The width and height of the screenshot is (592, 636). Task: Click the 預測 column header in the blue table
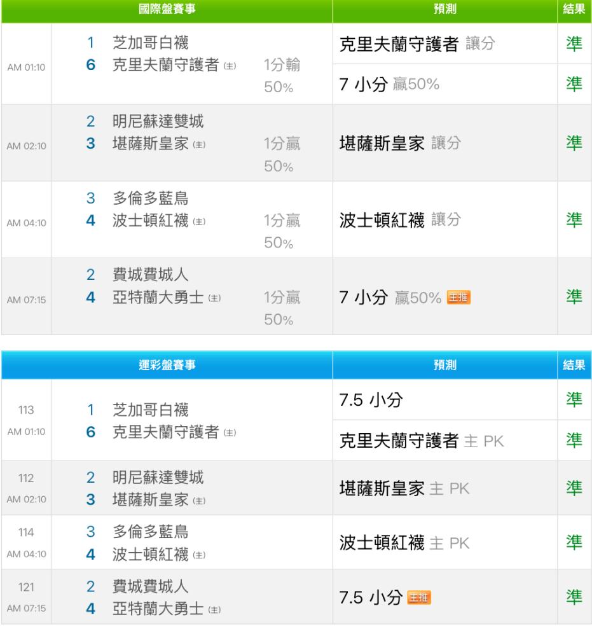pyautogui.click(x=445, y=365)
